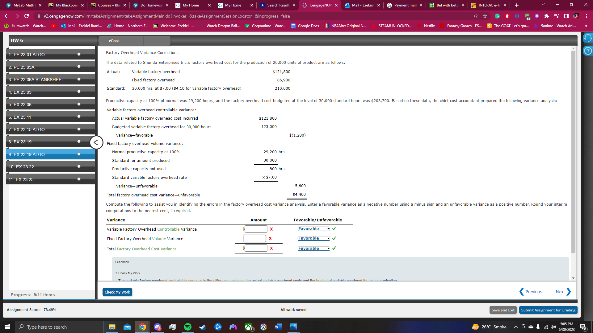593x333 pixels.
Task: Click the Check My Work button
Action: [x=117, y=292]
